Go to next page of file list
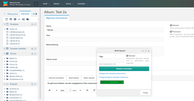Image resolution: width=194 pixels, height=101 pixels. point(80,90)
